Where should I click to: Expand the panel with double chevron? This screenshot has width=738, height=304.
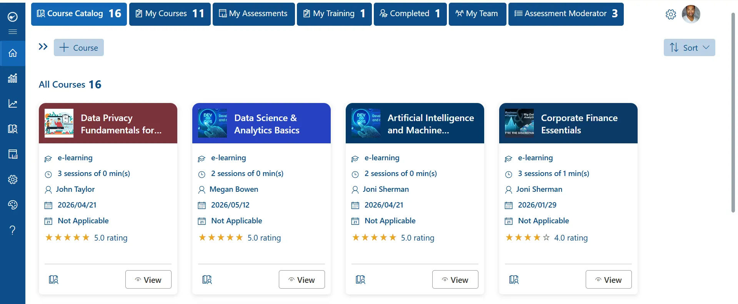coord(43,47)
